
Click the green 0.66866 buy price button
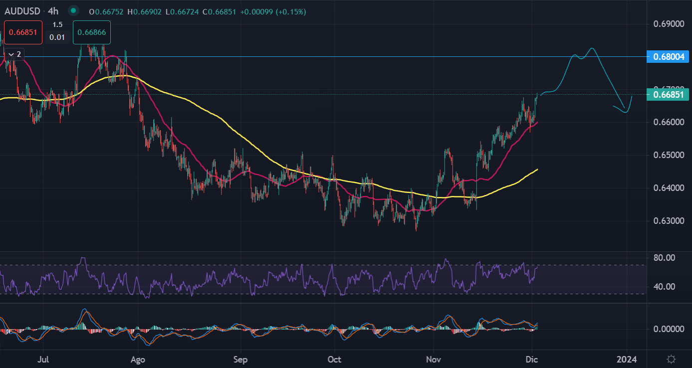point(92,32)
